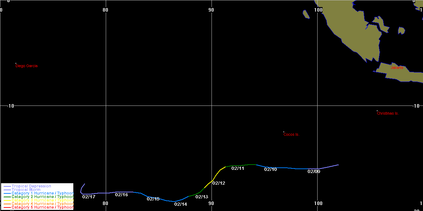Click the 02/17 track end marker
This screenshot has height=211, width=423.
pyautogui.click(x=89, y=197)
